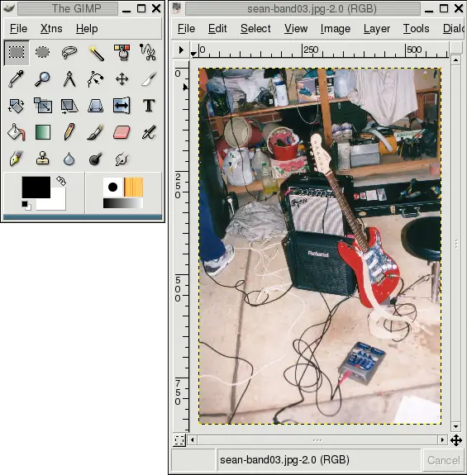Select the Ink pen tool
The width and height of the screenshot is (467, 475).
pyautogui.click(x=17, y=159)
